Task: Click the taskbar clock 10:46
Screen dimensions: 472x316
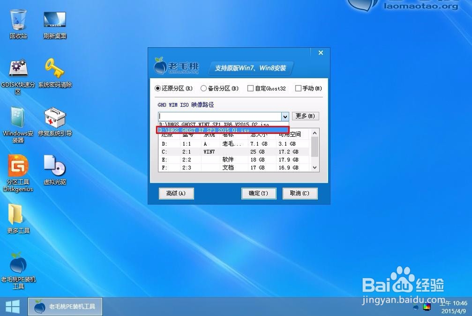Action: pyautogui.click(x=454, y=307)
